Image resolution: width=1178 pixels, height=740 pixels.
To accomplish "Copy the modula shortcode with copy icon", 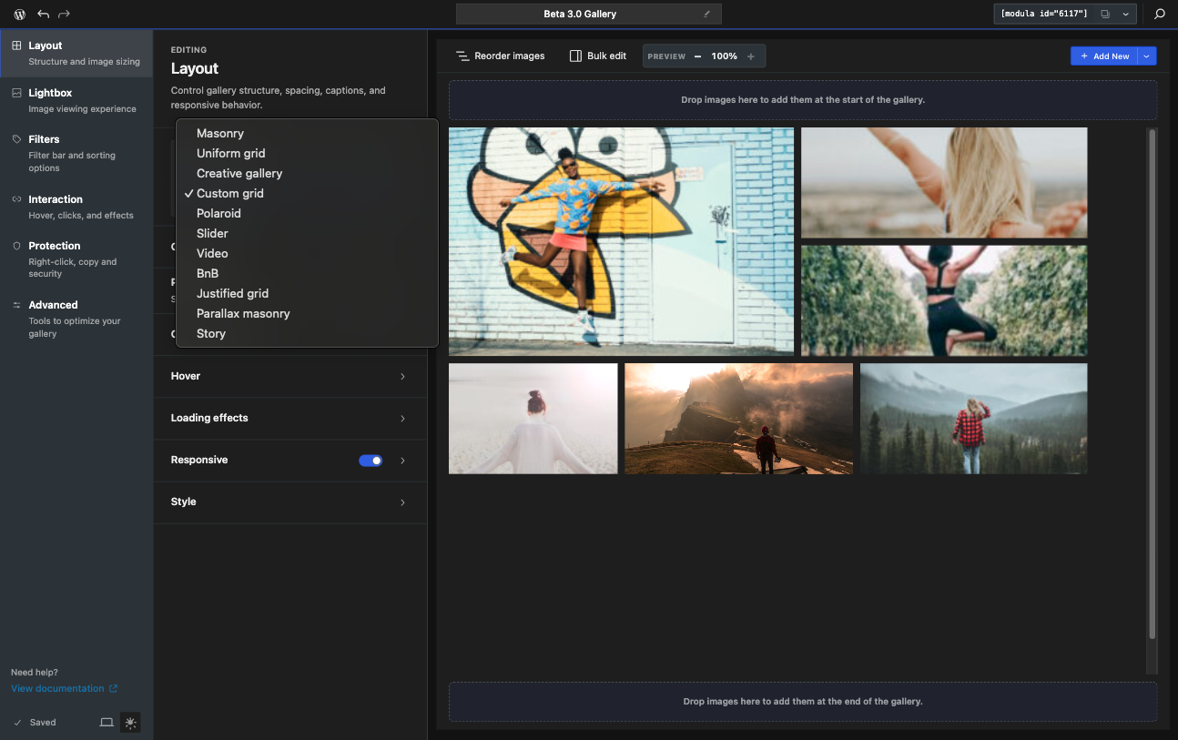I will pos(1105,15).
